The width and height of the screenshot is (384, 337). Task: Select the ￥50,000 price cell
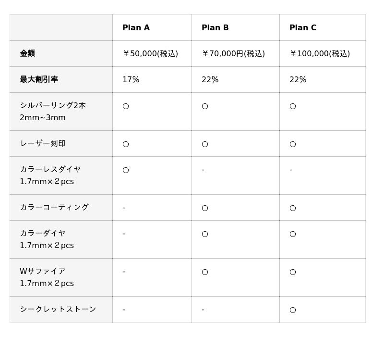(x=150, y=54)
